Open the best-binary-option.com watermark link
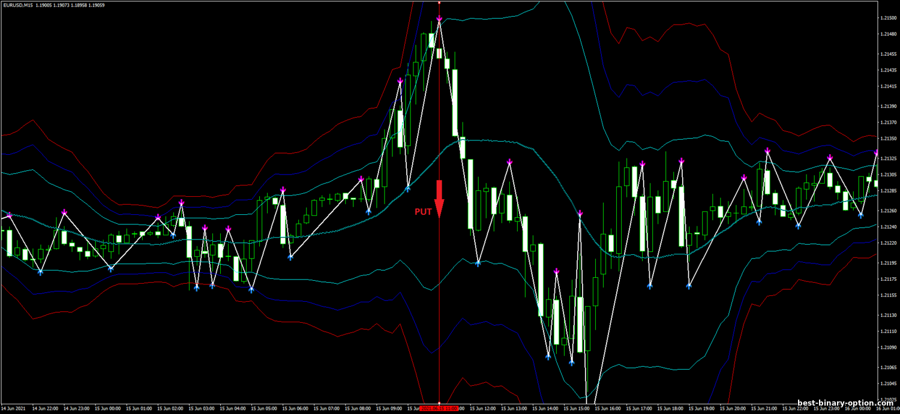 point(845,403)
